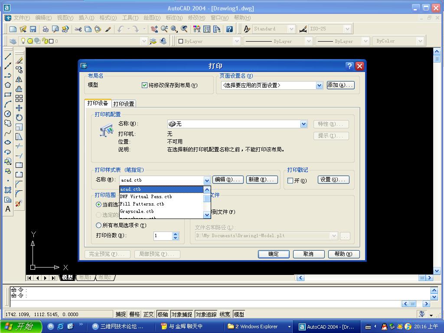Click the Plot printer toolbar icon
The width and height of the screenshot is (444, 333).
point(45,29)
